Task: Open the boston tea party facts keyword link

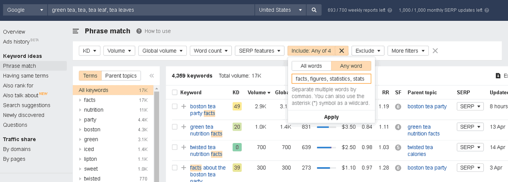Action: click(x=203, y=110)
